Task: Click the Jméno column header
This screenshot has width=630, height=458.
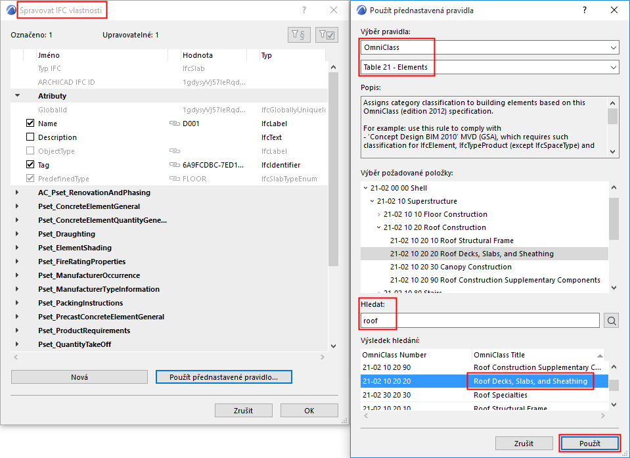Action: coord(102,55)
